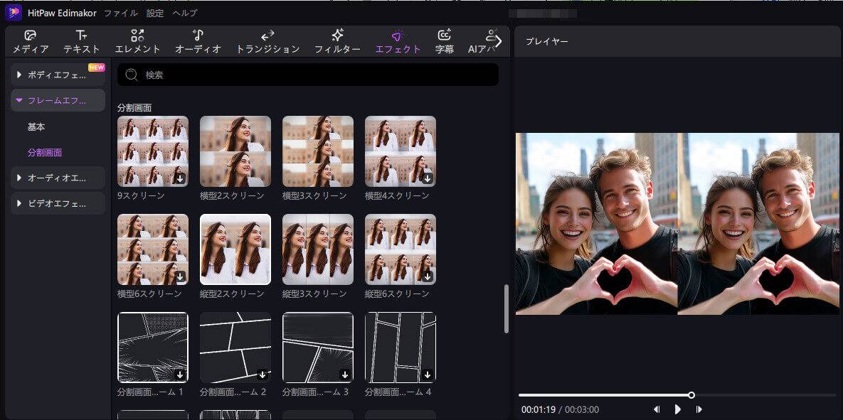Select the 横型2スクリーン effect thumbnail
843x420 pixels.
(235, 151)
